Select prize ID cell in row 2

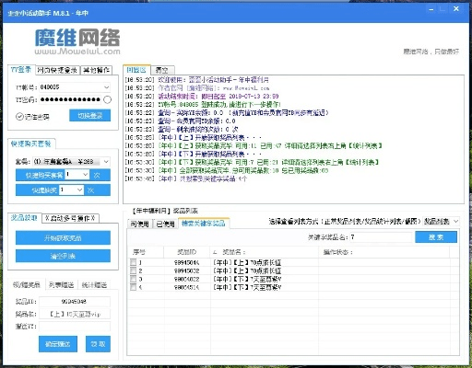pos(187,270)
